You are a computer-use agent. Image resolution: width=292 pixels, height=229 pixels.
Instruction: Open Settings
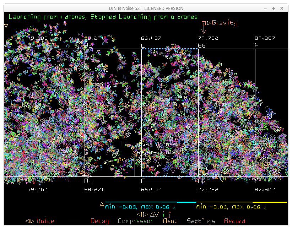(x=201, y=221)
